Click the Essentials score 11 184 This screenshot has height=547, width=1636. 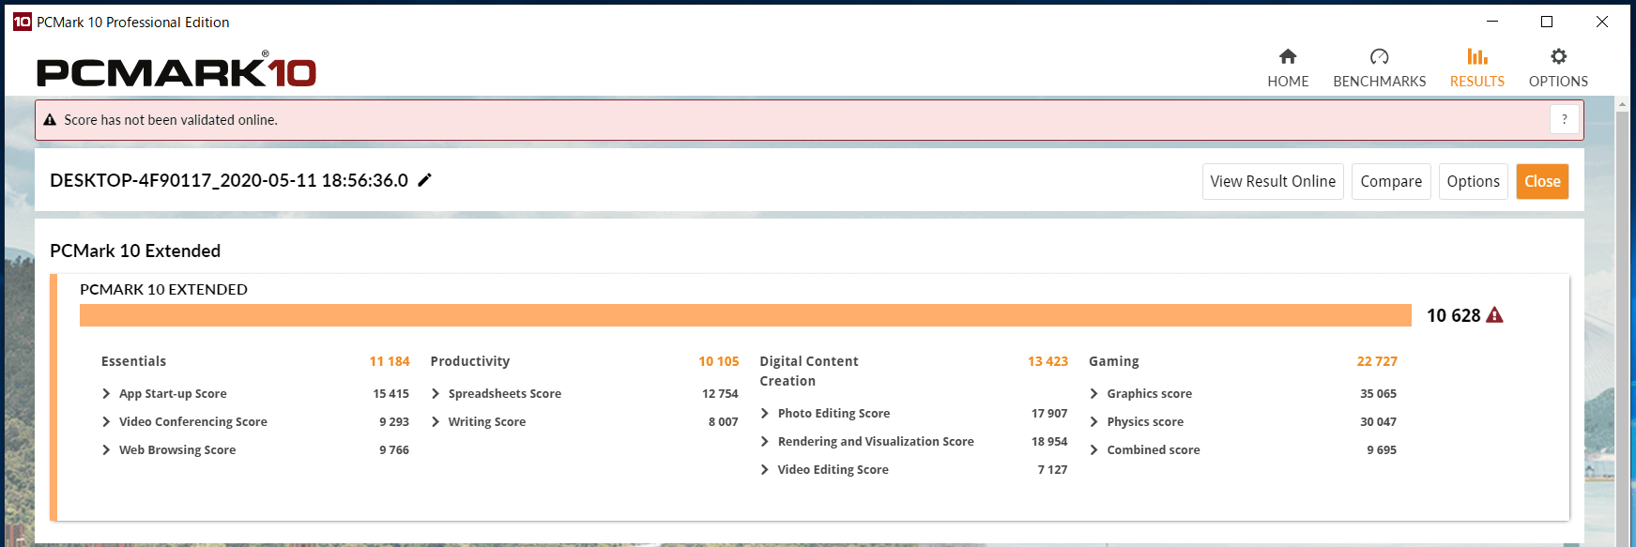(x=390, y=361)
